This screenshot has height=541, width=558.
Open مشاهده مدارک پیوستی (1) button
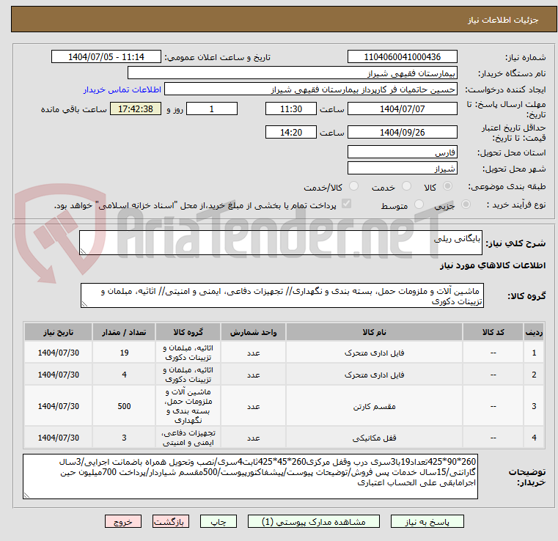point(314,521)
